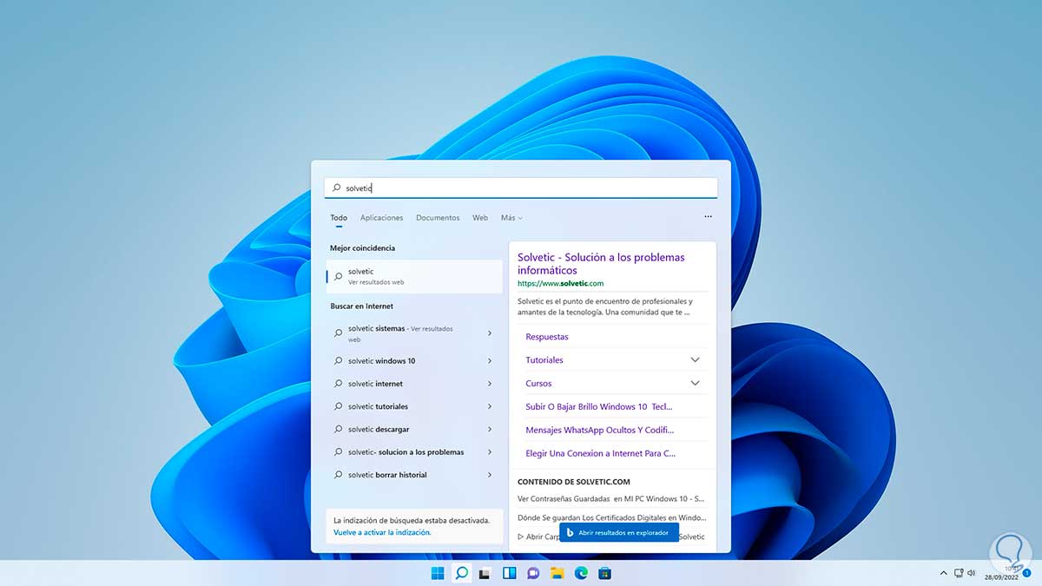This screenshot has width=1042, height=586.
Task: Click the network icon in system tray
Action: [959, 574]
